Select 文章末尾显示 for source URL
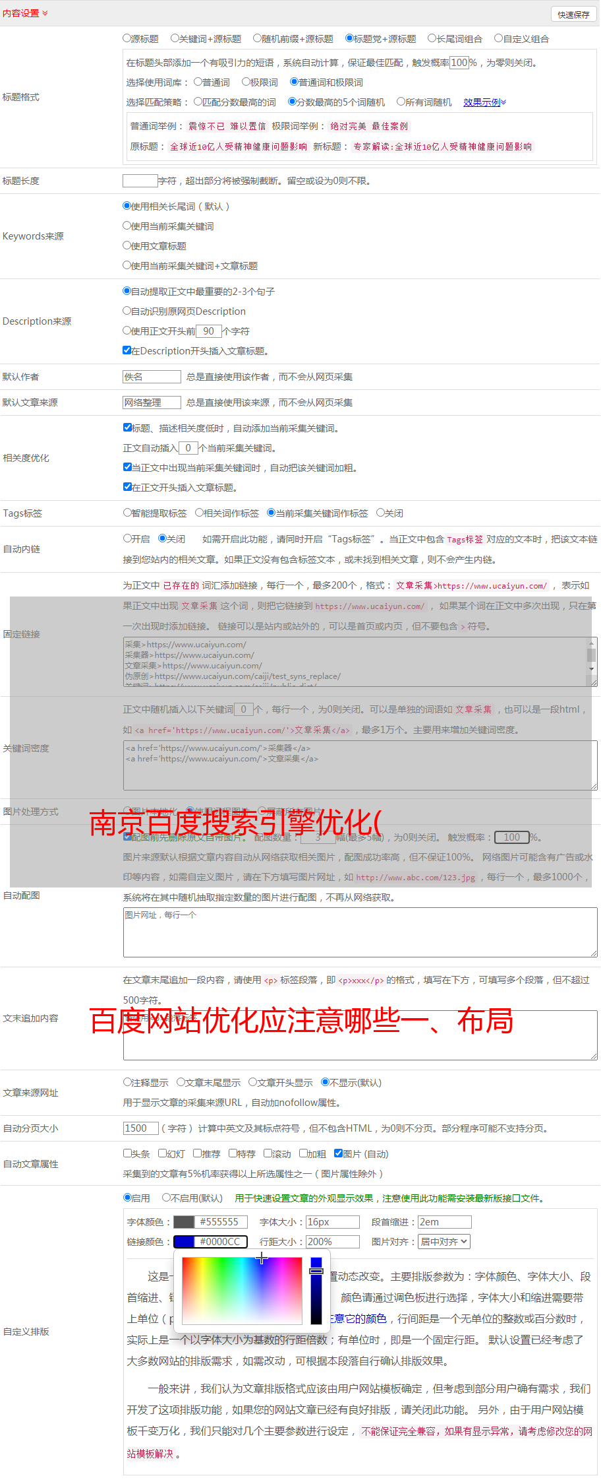The image size is (601, 1484). click(x=181, y=1082)
